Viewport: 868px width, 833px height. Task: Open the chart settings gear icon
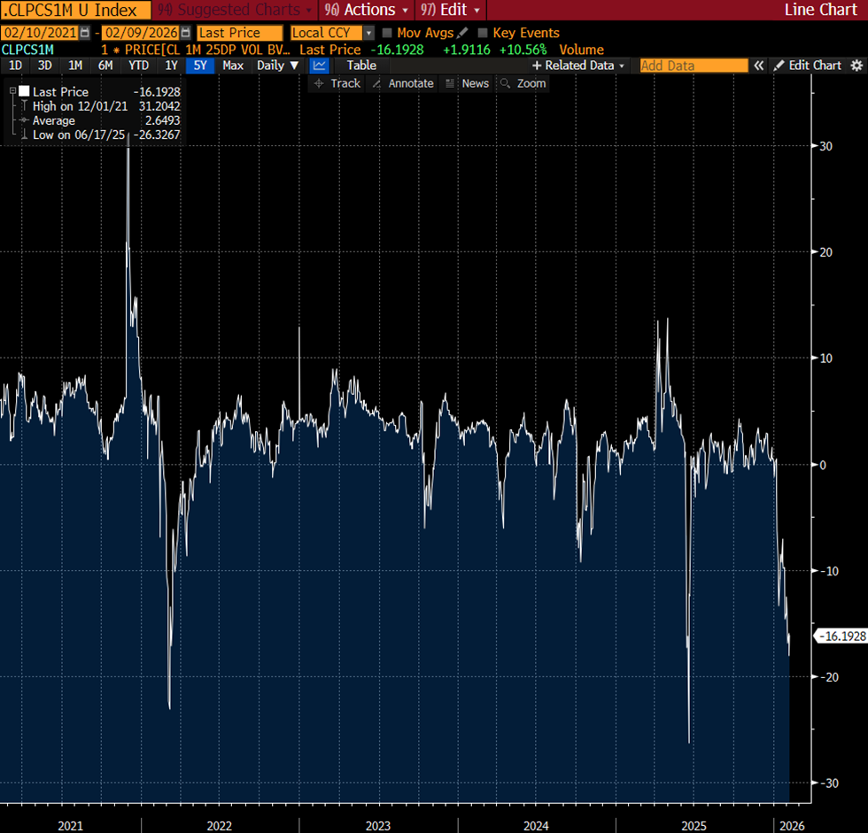(x=856, y=66)
